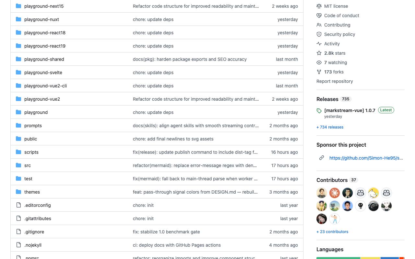Image resolution: width=415 pixels, height=259 pixels.
Task: Click the green segment of the Languages bar
Action: pos(338,258)
